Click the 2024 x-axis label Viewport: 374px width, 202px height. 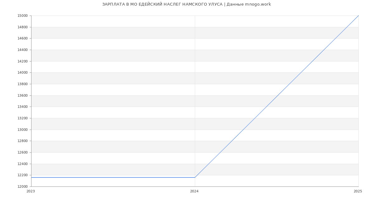(x=194, y=191)
